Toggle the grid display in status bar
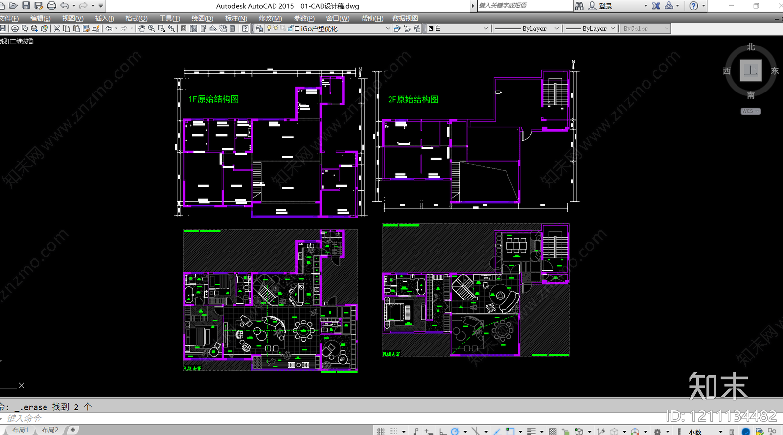This screenshot has height=435, width=783. coord(381,431)
